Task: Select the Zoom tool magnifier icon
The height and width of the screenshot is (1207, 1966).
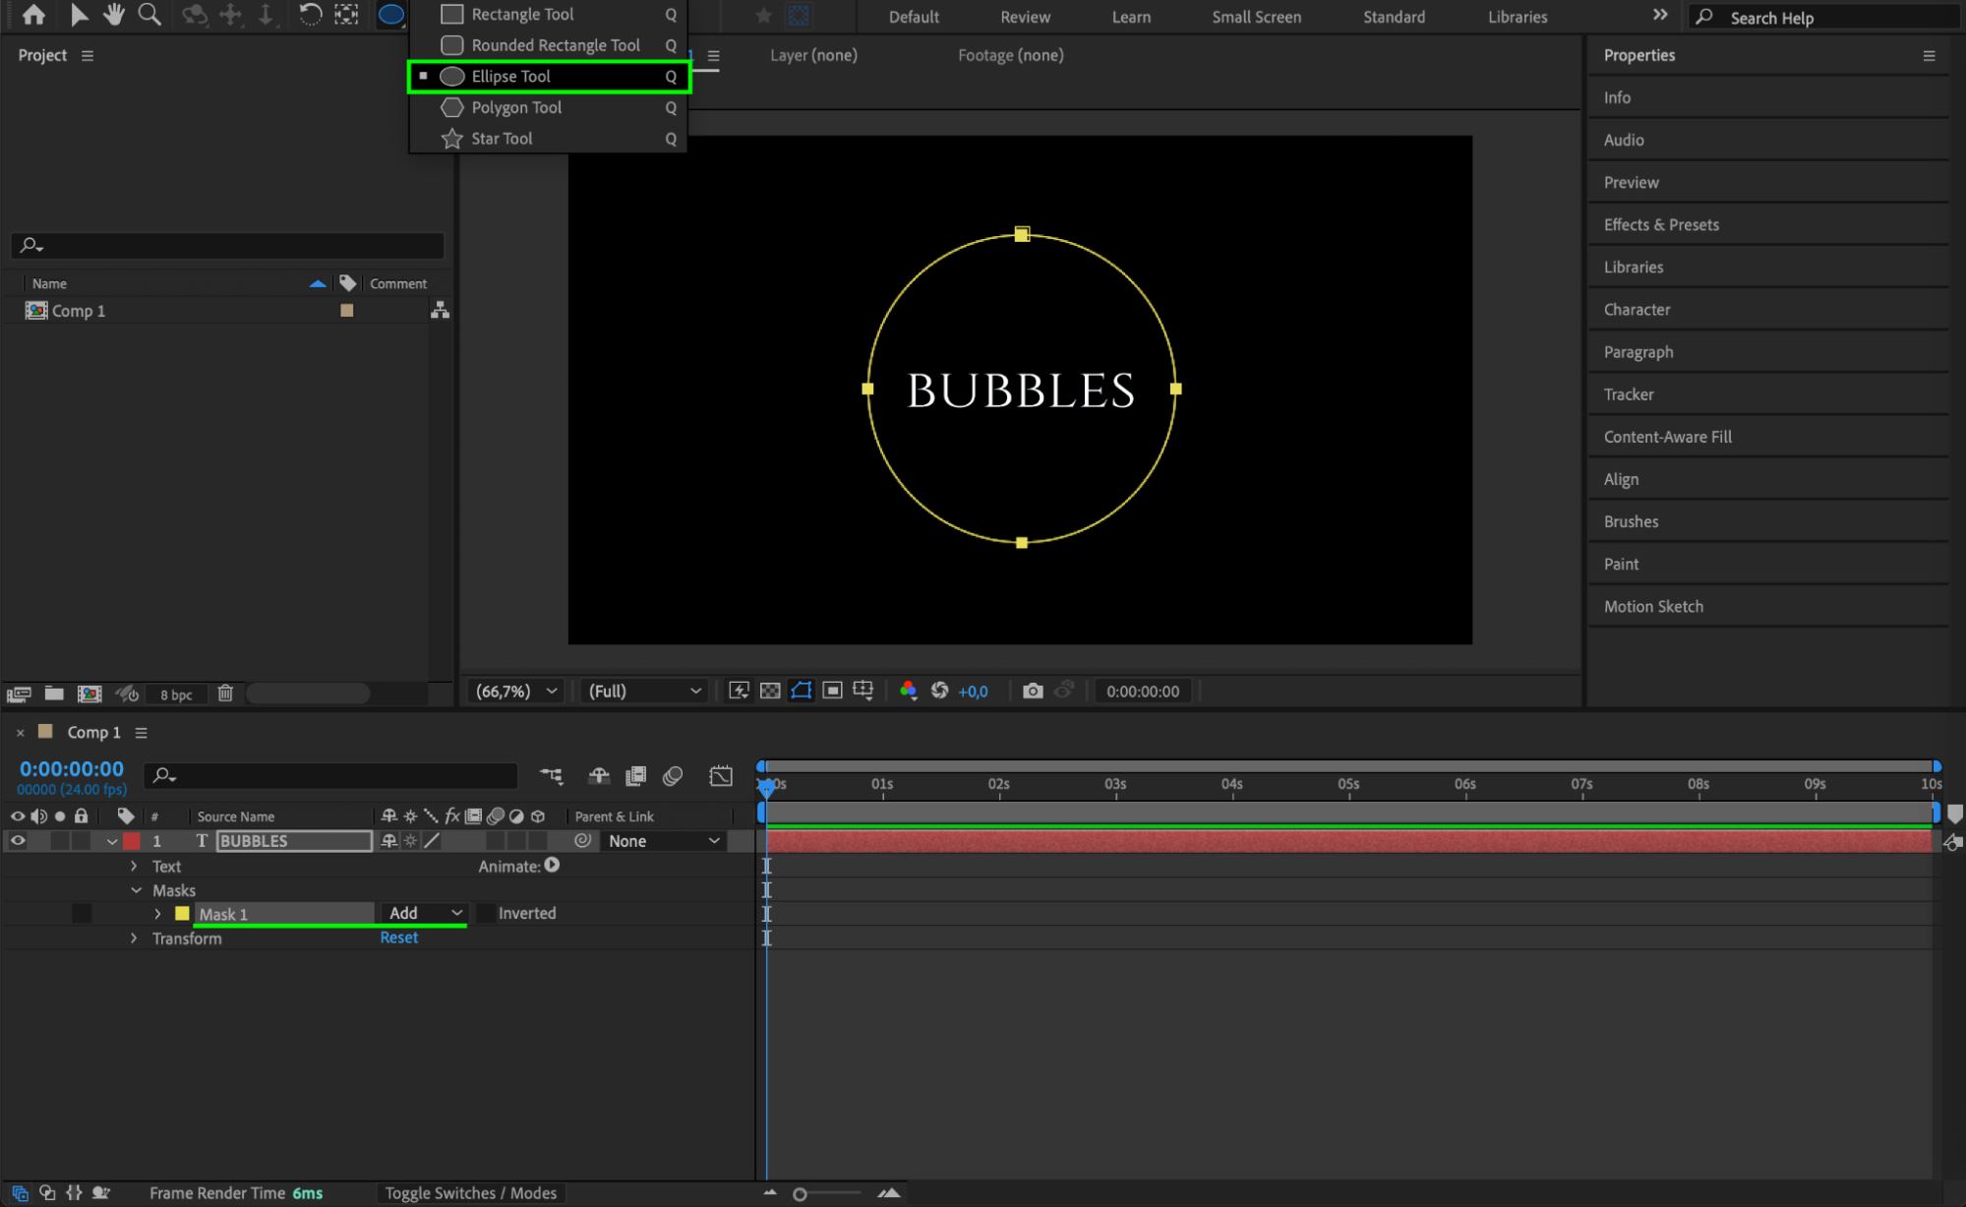Action: click(149, 15)
